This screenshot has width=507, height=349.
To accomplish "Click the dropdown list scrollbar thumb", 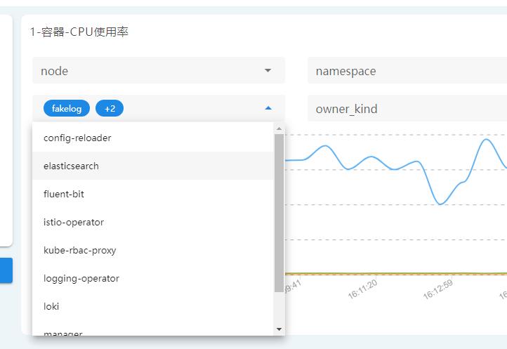I will tap(279, 211).
